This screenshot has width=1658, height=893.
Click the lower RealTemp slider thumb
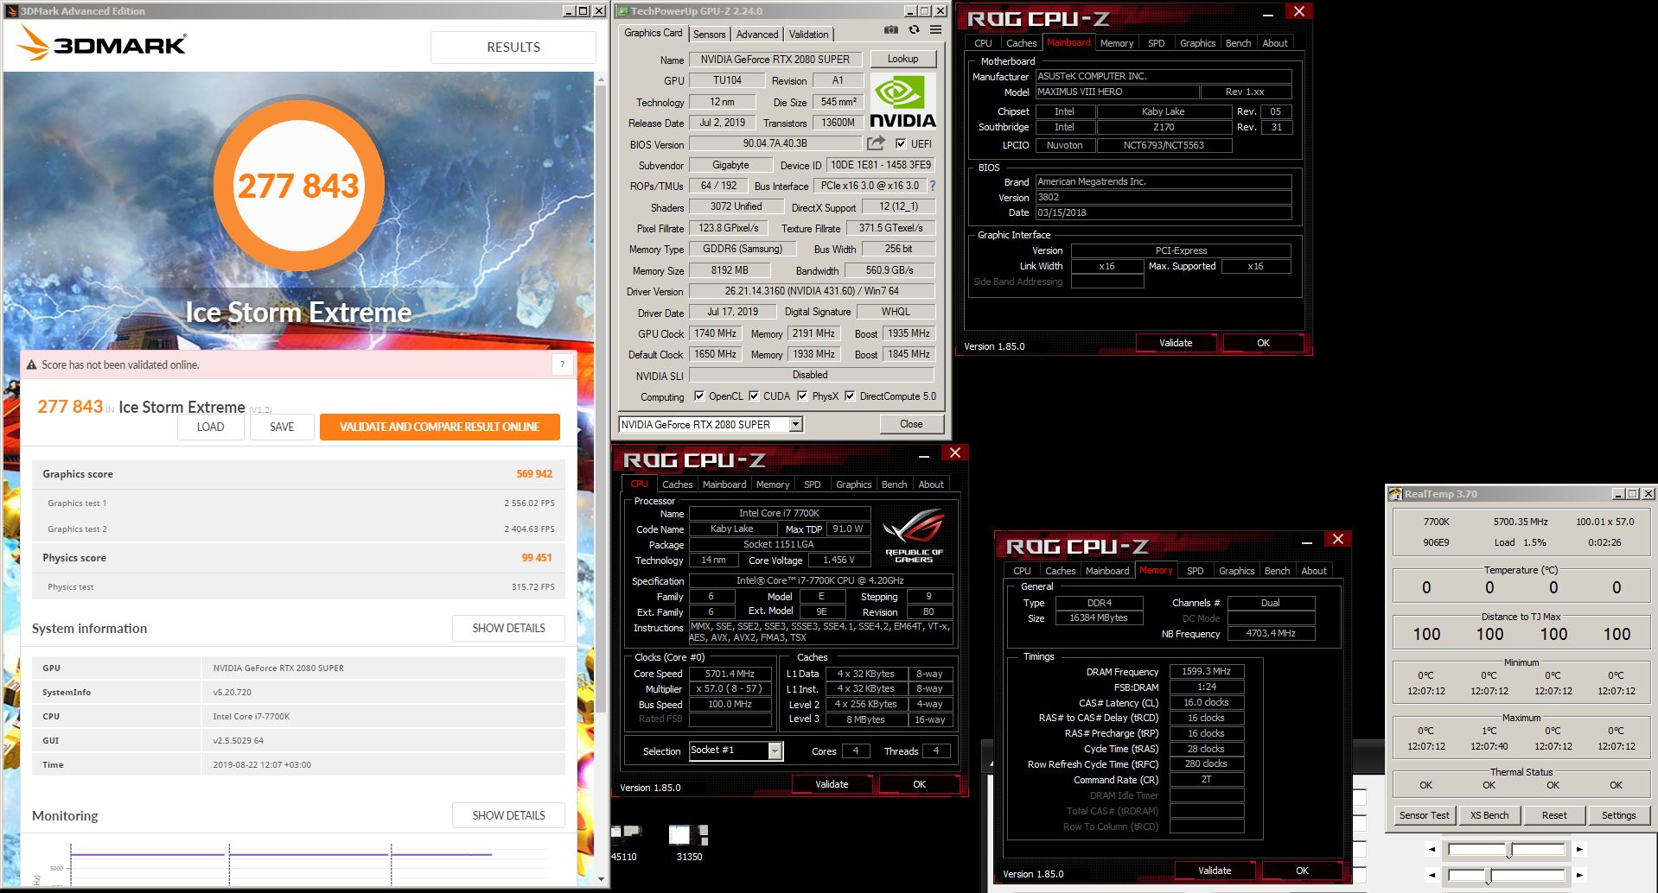click(x=1489, y=876)
